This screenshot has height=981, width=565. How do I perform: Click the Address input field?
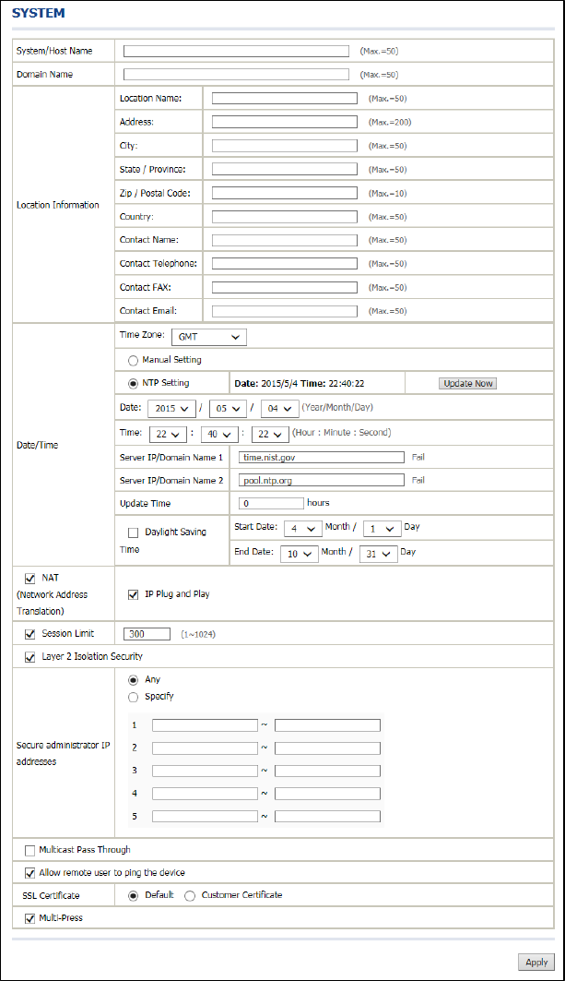285,122
